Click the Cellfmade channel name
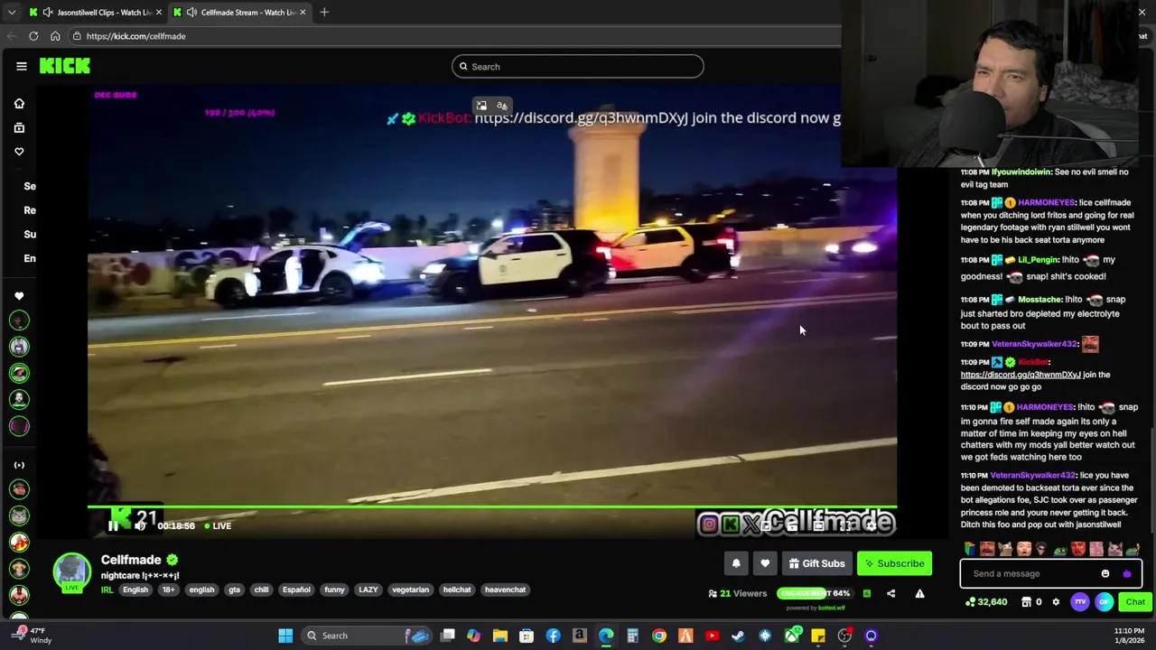 (131, 560)
